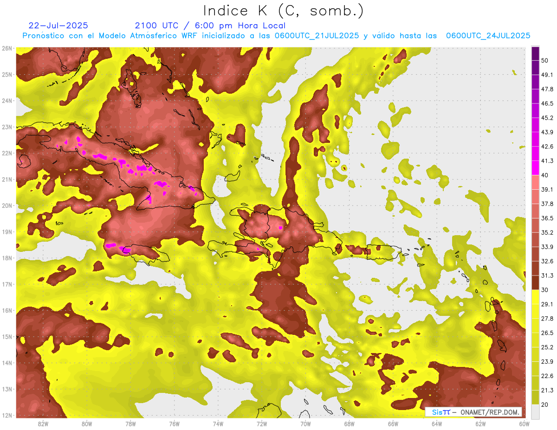Click the "17N" latitude label
The width and height of the screenshot is (557, 430).
click(x=7, y=284)
